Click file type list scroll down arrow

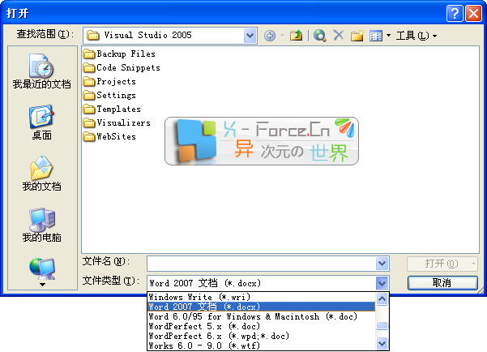[x=382, y=343]
